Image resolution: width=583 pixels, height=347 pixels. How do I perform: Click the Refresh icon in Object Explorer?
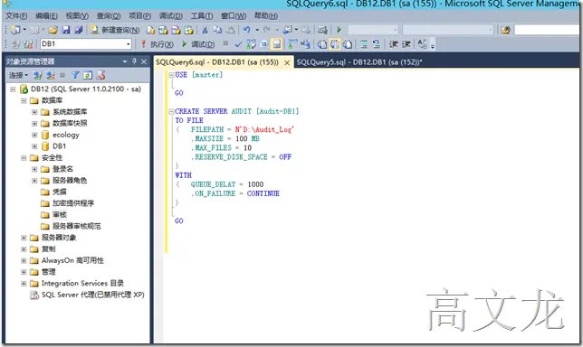coord(88,75)
